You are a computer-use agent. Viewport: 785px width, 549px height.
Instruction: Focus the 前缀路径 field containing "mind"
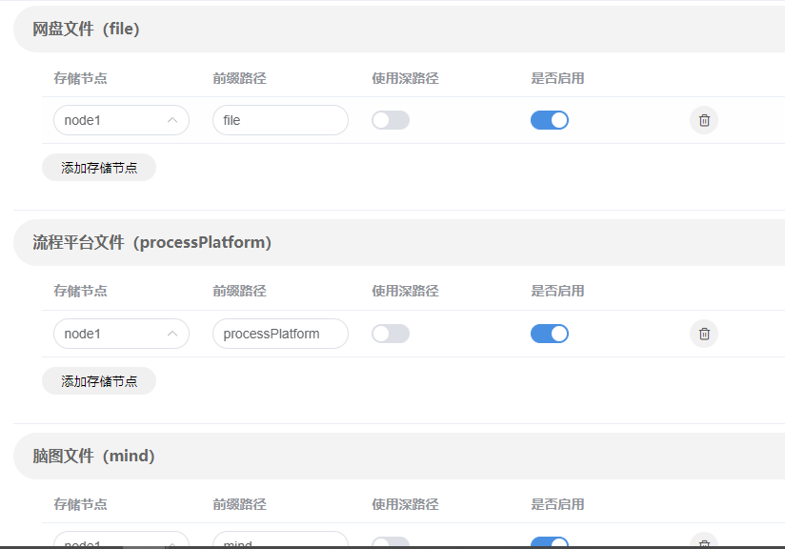point(280,542)
